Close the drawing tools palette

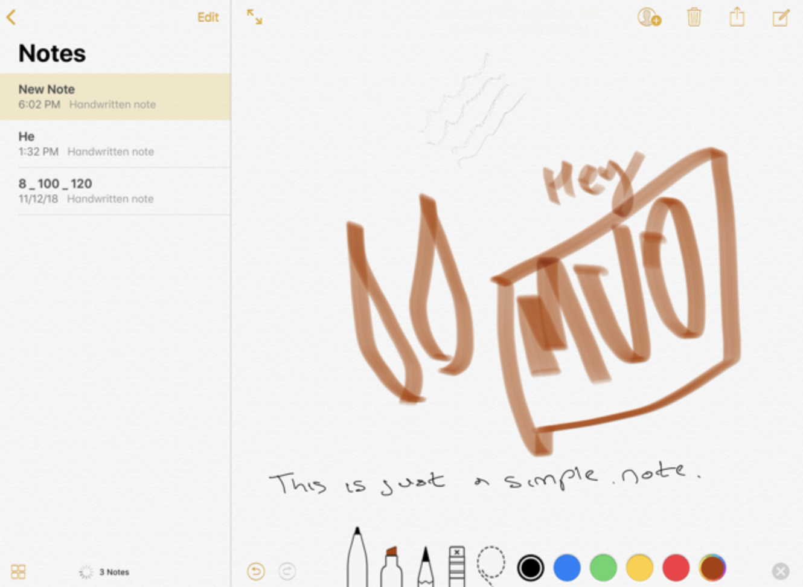781,571
